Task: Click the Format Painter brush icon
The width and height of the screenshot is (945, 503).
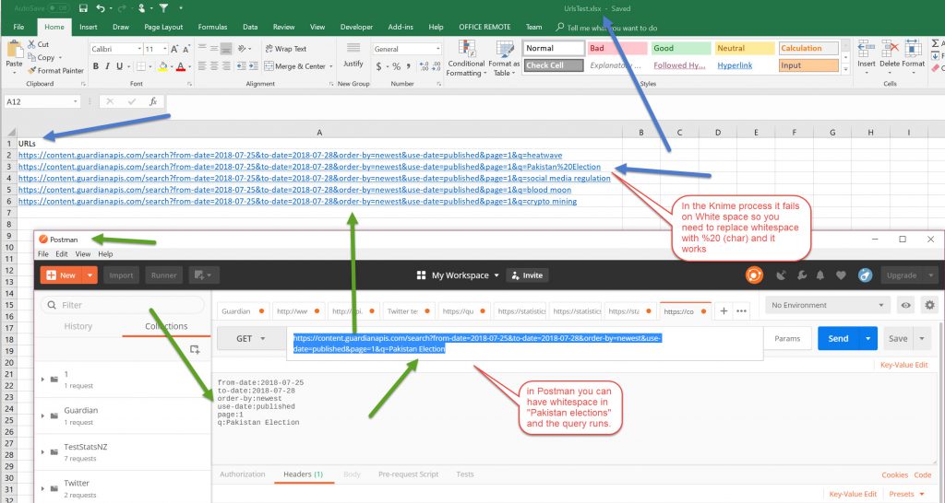Action: click(x=31, y=70)
